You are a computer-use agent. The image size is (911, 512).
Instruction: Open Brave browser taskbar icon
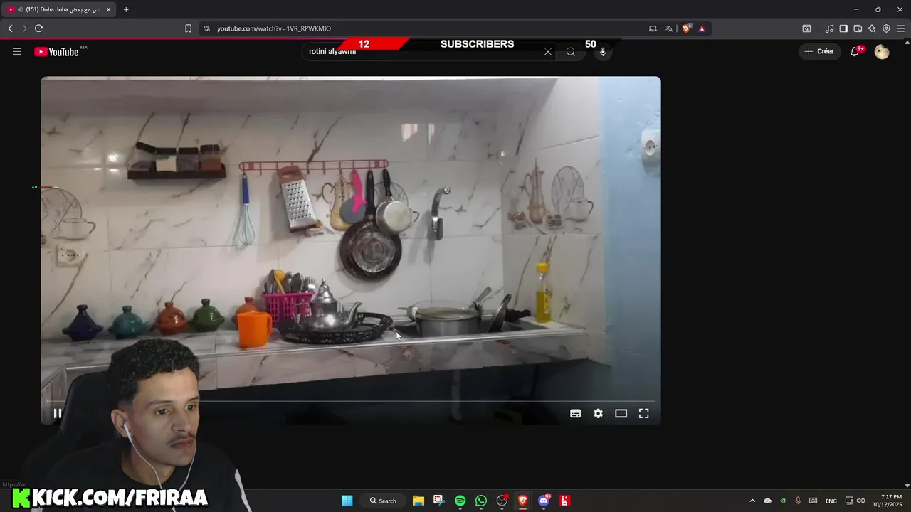pos(523,501)
